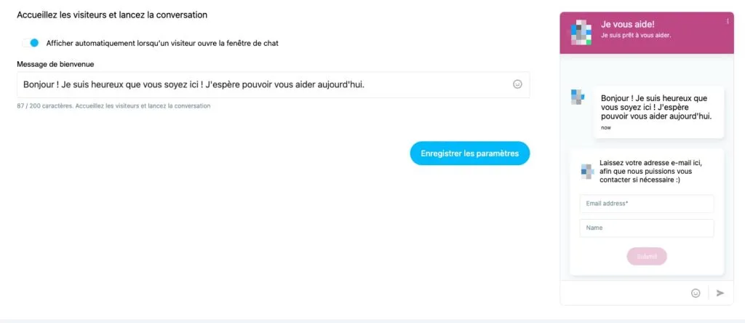745x323 pixels.
Task: Select the 'Je suis prêt à vous aider' subtitle
Action: [636, 36]
